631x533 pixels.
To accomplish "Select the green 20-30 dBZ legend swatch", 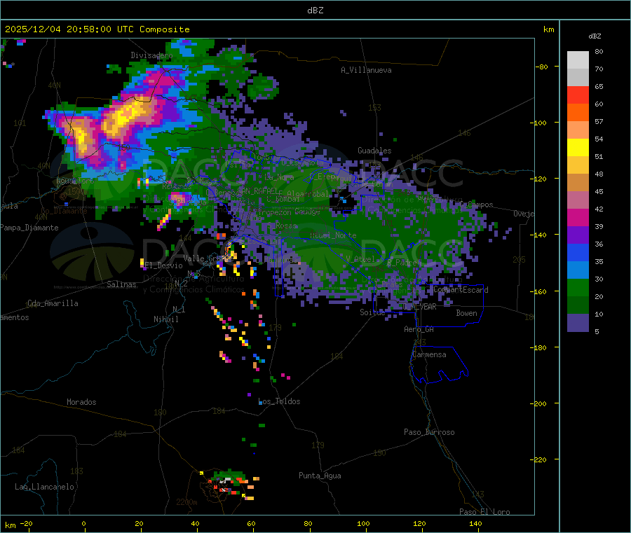I will 578,287.
